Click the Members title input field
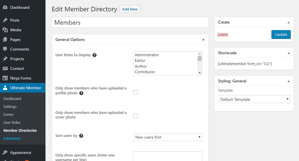Image resolution: width=299 pixels, height=161 pixels. [x=130, y=22]
